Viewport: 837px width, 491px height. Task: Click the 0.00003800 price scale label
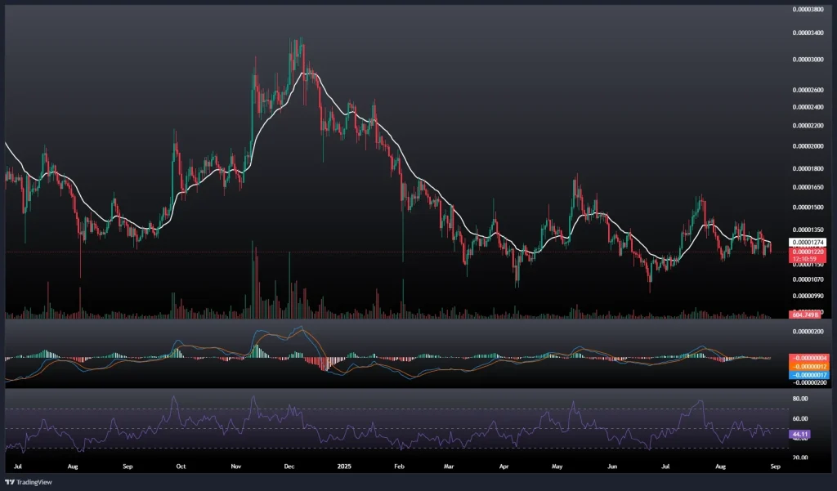[x=808, y=9]
